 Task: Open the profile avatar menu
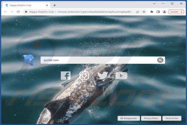[164, 12]
